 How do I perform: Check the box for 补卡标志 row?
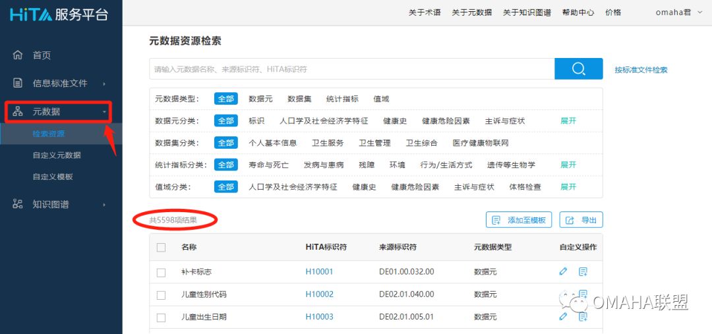(x=162, y=272)
